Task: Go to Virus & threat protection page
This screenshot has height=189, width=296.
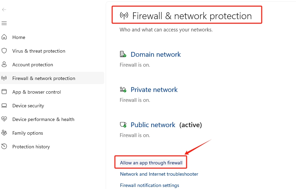Action: (38, 51)
